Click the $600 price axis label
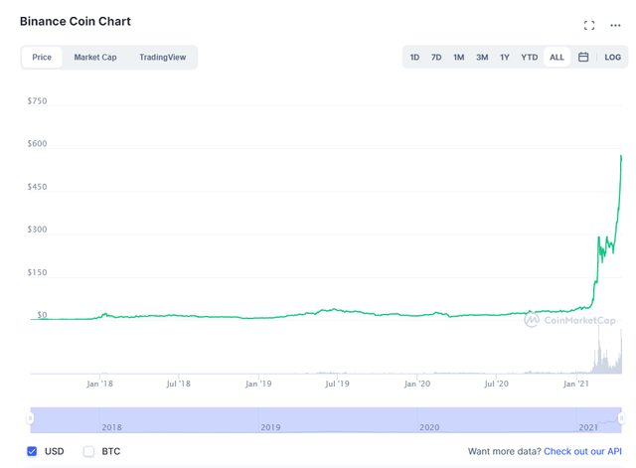Image resolution: width=636 pixels, height=468 pixels. pyautogui.click(x=38, y=143)
